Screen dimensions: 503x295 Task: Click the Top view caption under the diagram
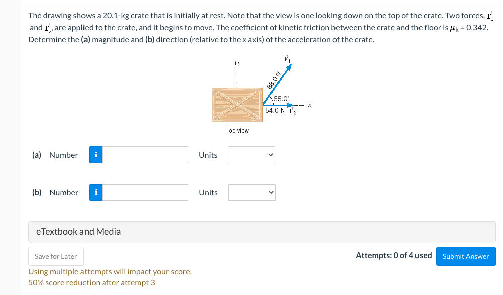click(236, 130)
